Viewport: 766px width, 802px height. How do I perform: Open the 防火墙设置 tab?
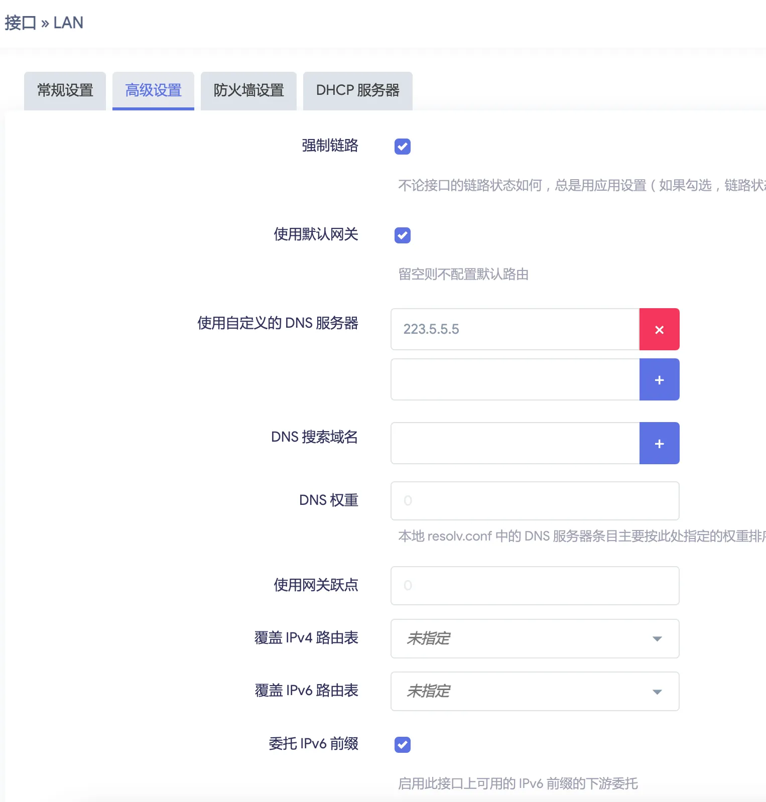point(248,90)
